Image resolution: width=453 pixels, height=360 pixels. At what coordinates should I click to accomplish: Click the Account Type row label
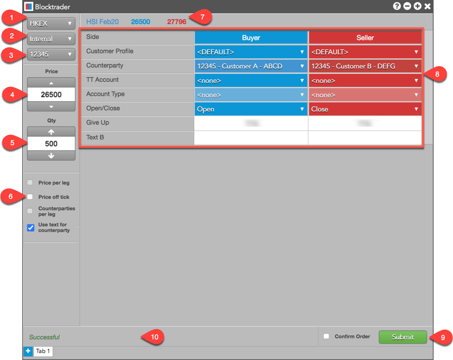pos(106,94)
